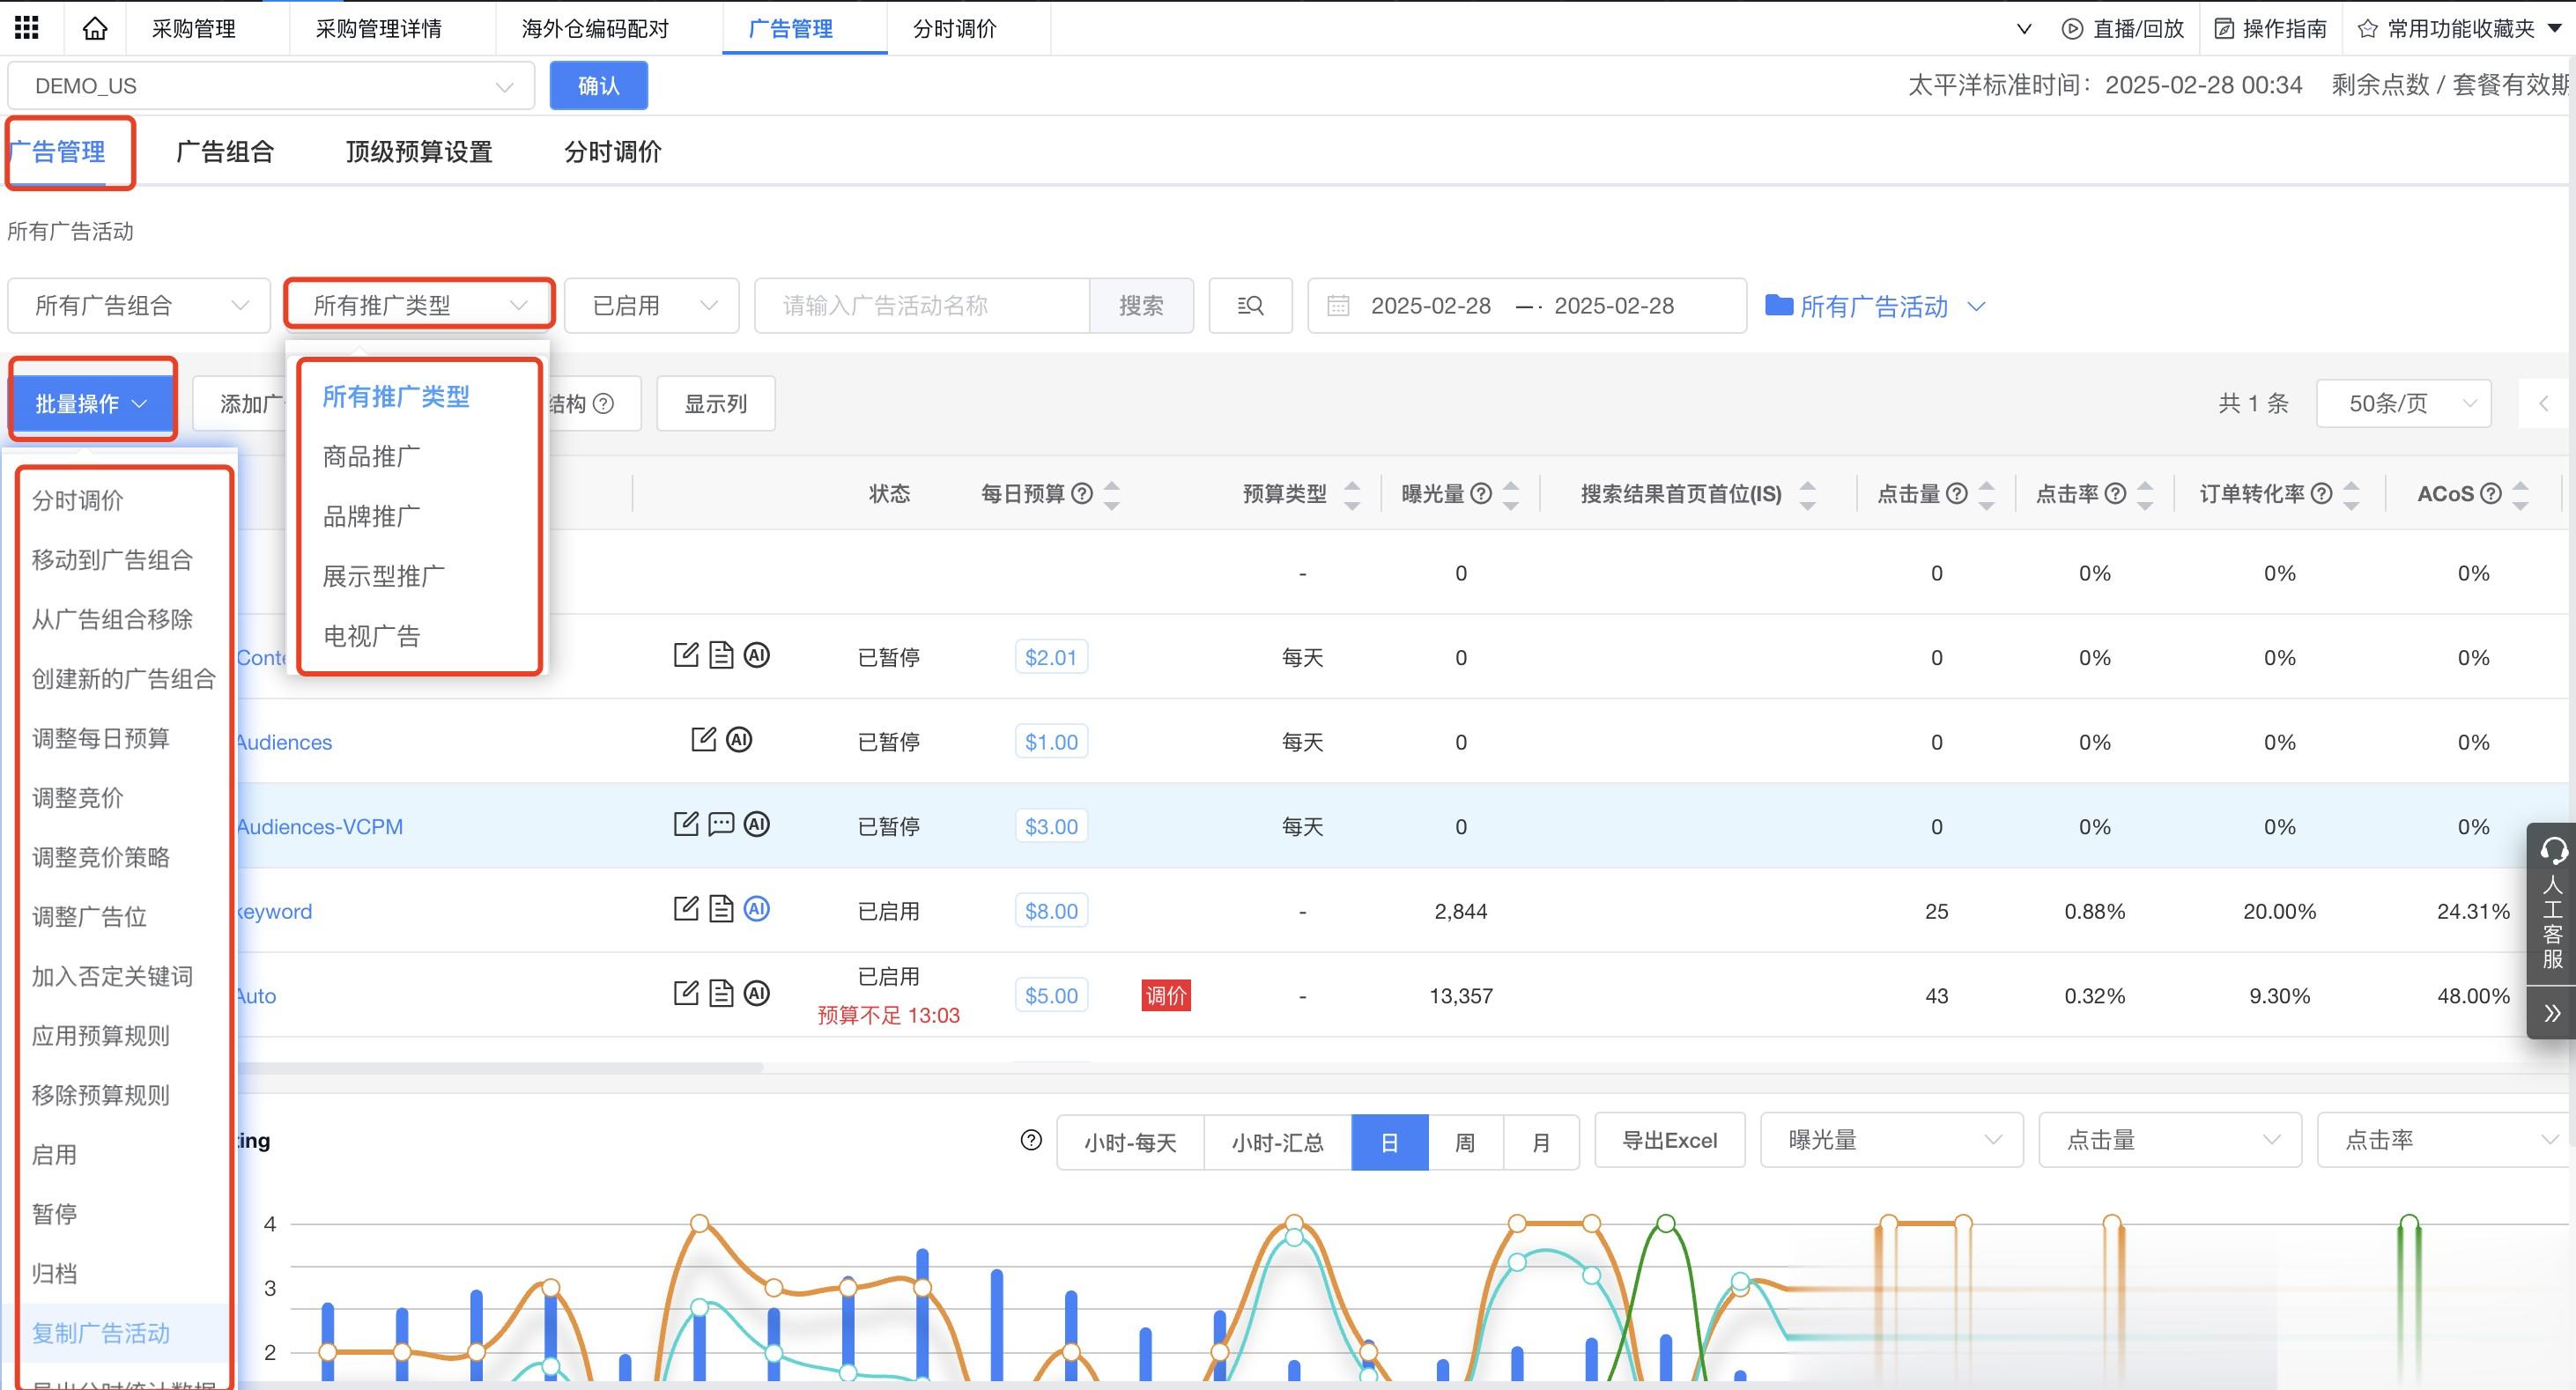Switch chart to 月 view
Screen dimensions: 2576x1390
coord(1541,1142)
